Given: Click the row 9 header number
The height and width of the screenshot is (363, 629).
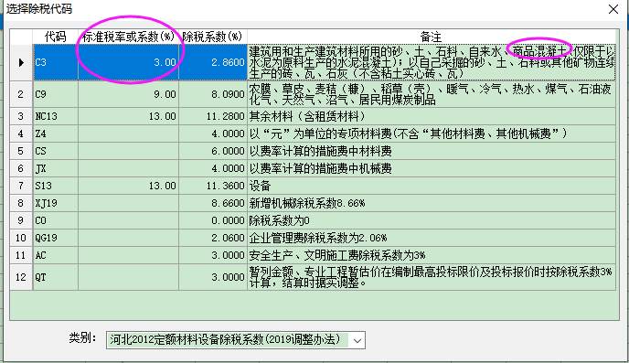Looking at the screenshot, I should [21, 220].
